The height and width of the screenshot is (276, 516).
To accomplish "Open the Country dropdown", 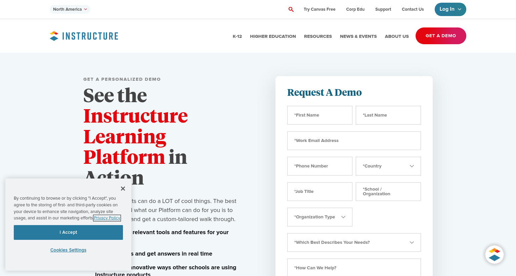I will [x=388, y=166].
